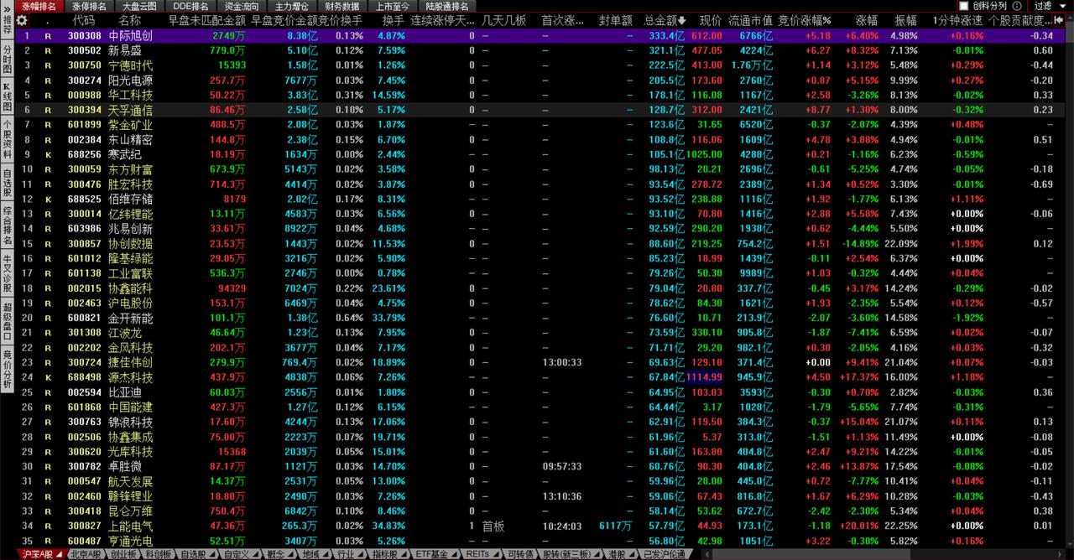The width and height of the screenshot is (1074, 560).
Task: Click the info icon beside 创幅分列
Action: pyautogui.click(x=1017, y=6)
